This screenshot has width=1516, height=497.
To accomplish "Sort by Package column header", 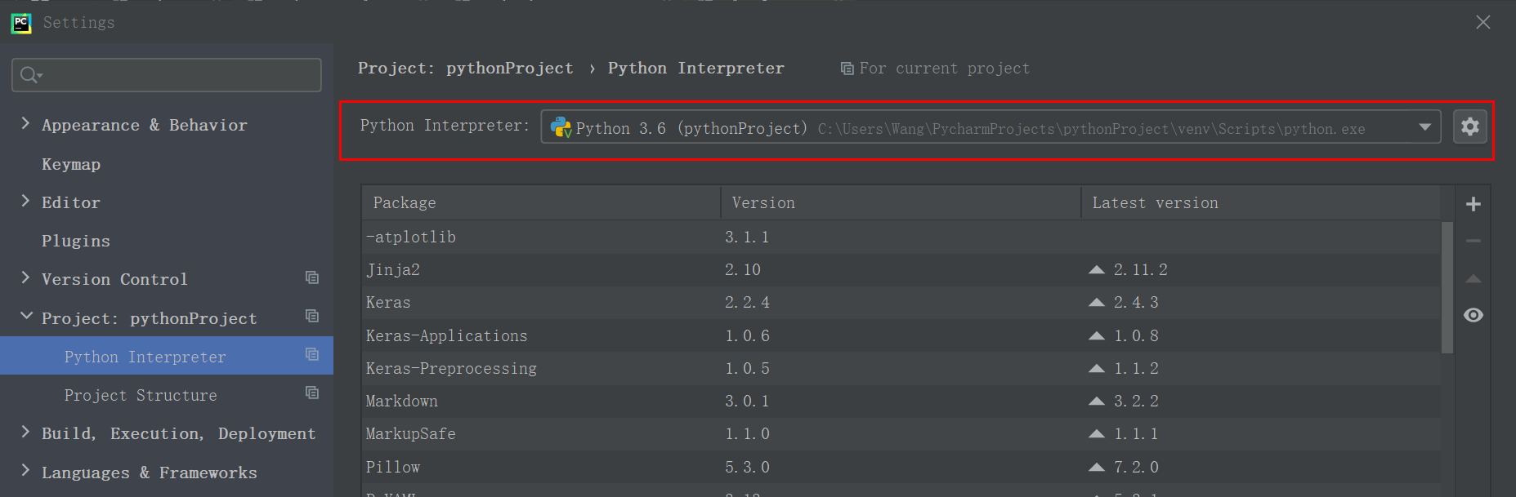I will (x=541, y=202).
